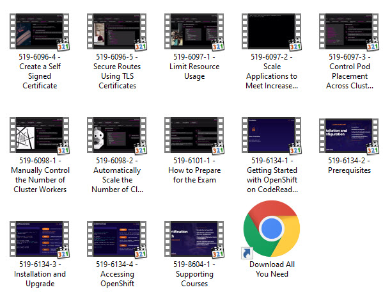
Task: Click the 519-6097-3 Control Pod Placement video
Action: pos(349,31)
